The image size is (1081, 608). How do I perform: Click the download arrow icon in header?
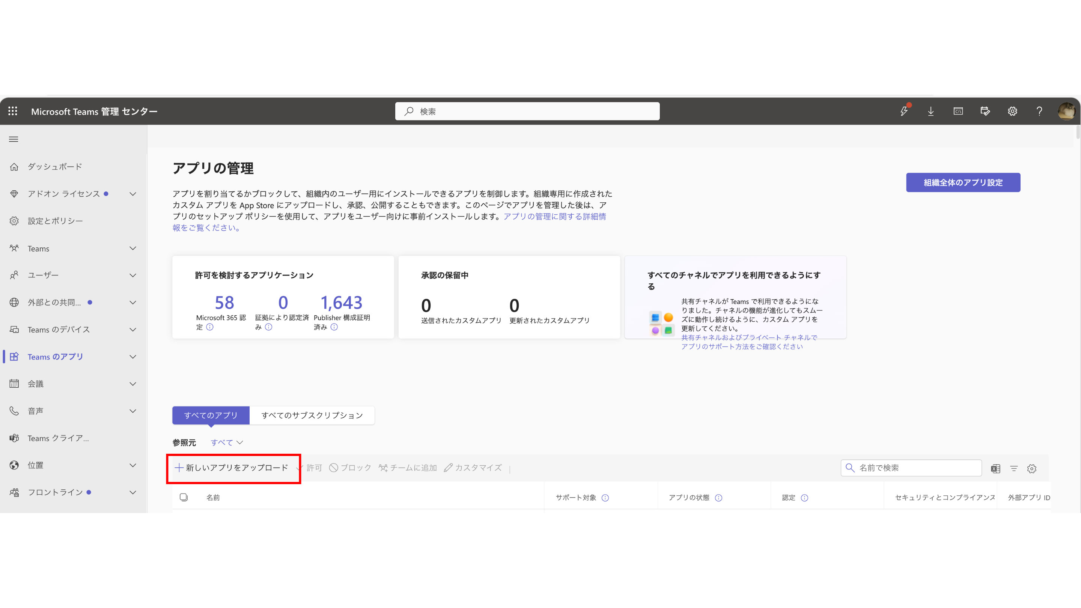[931, 111]
